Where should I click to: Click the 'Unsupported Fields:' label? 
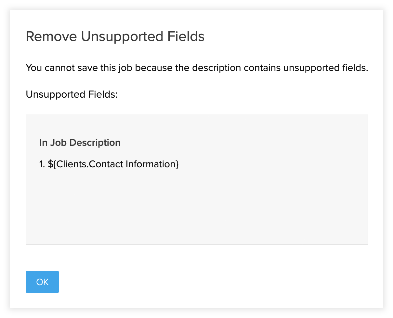click(x=71, y=94)
